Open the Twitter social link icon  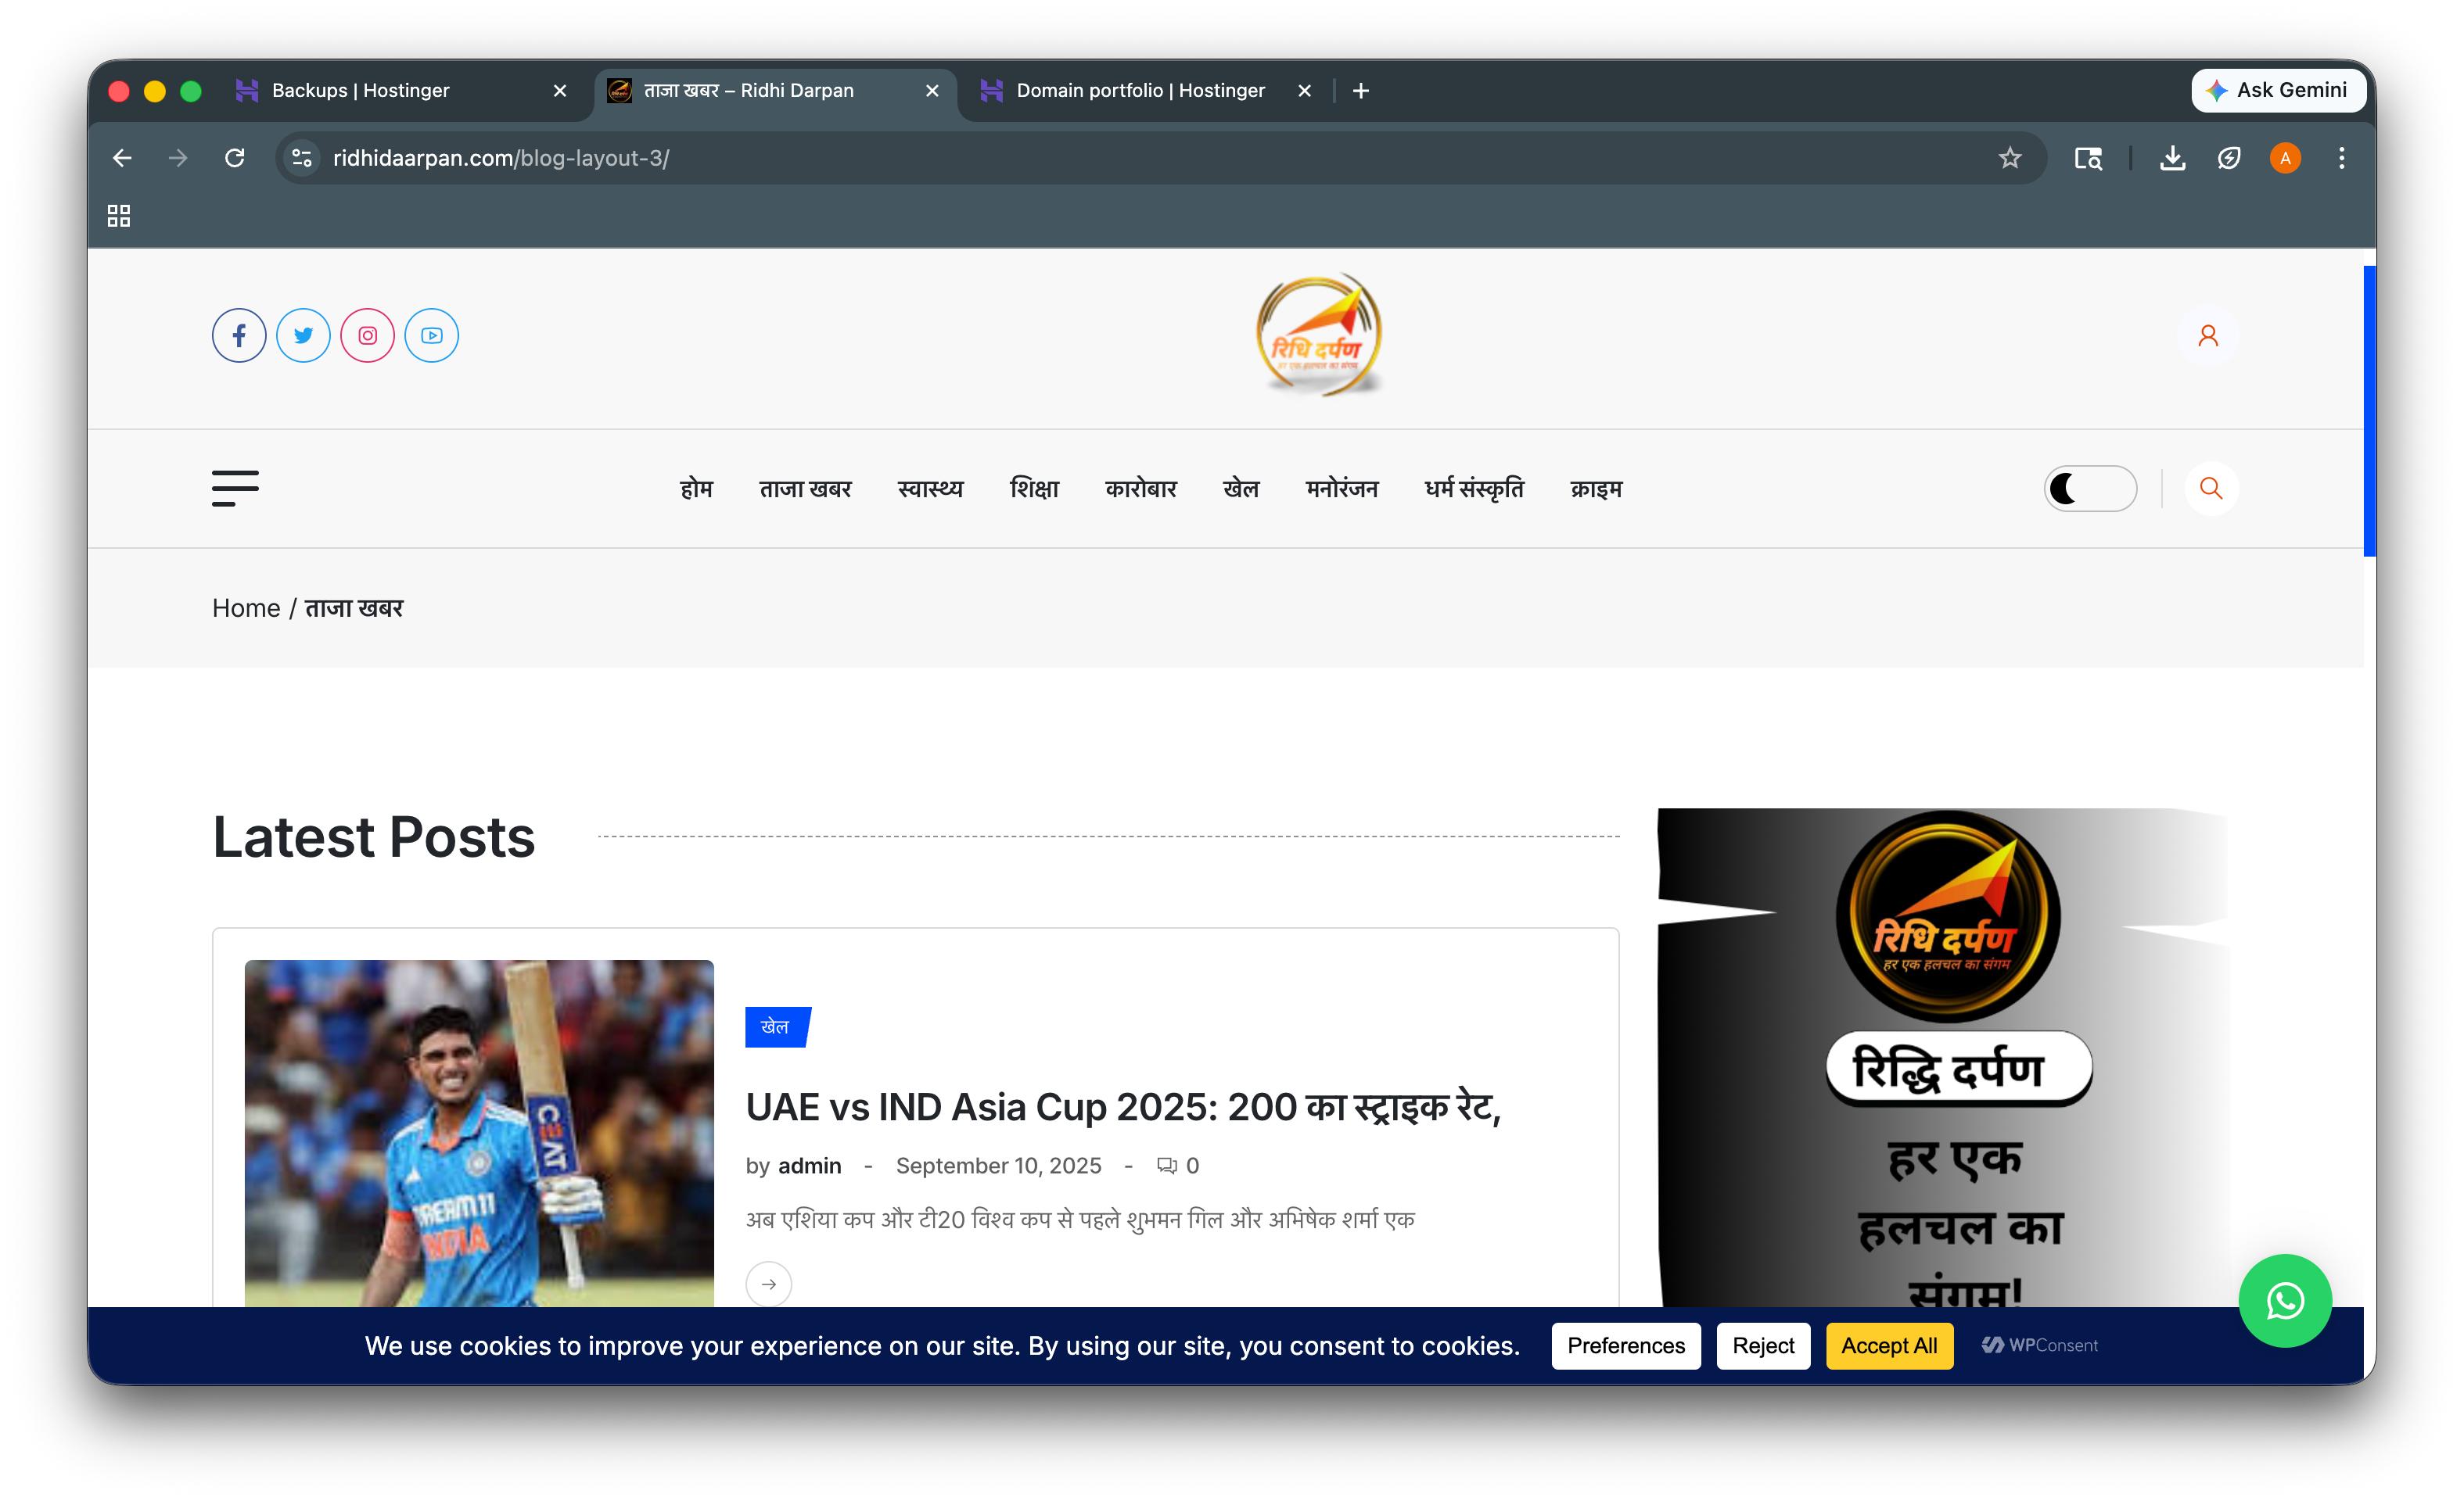pyautogui.click(x=303, y=336)
